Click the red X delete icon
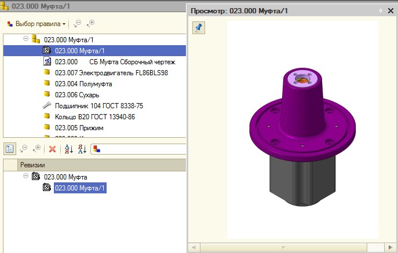This screenshot has height=253, width=398. point(52,149)
